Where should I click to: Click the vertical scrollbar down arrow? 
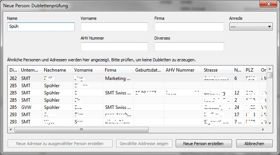pyautogui.click(x=270, y=123)
